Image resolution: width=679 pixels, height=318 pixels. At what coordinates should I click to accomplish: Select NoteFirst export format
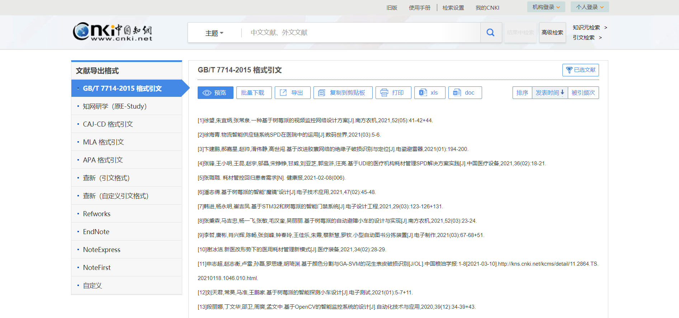pyautogui.click(x=127, y=267)
